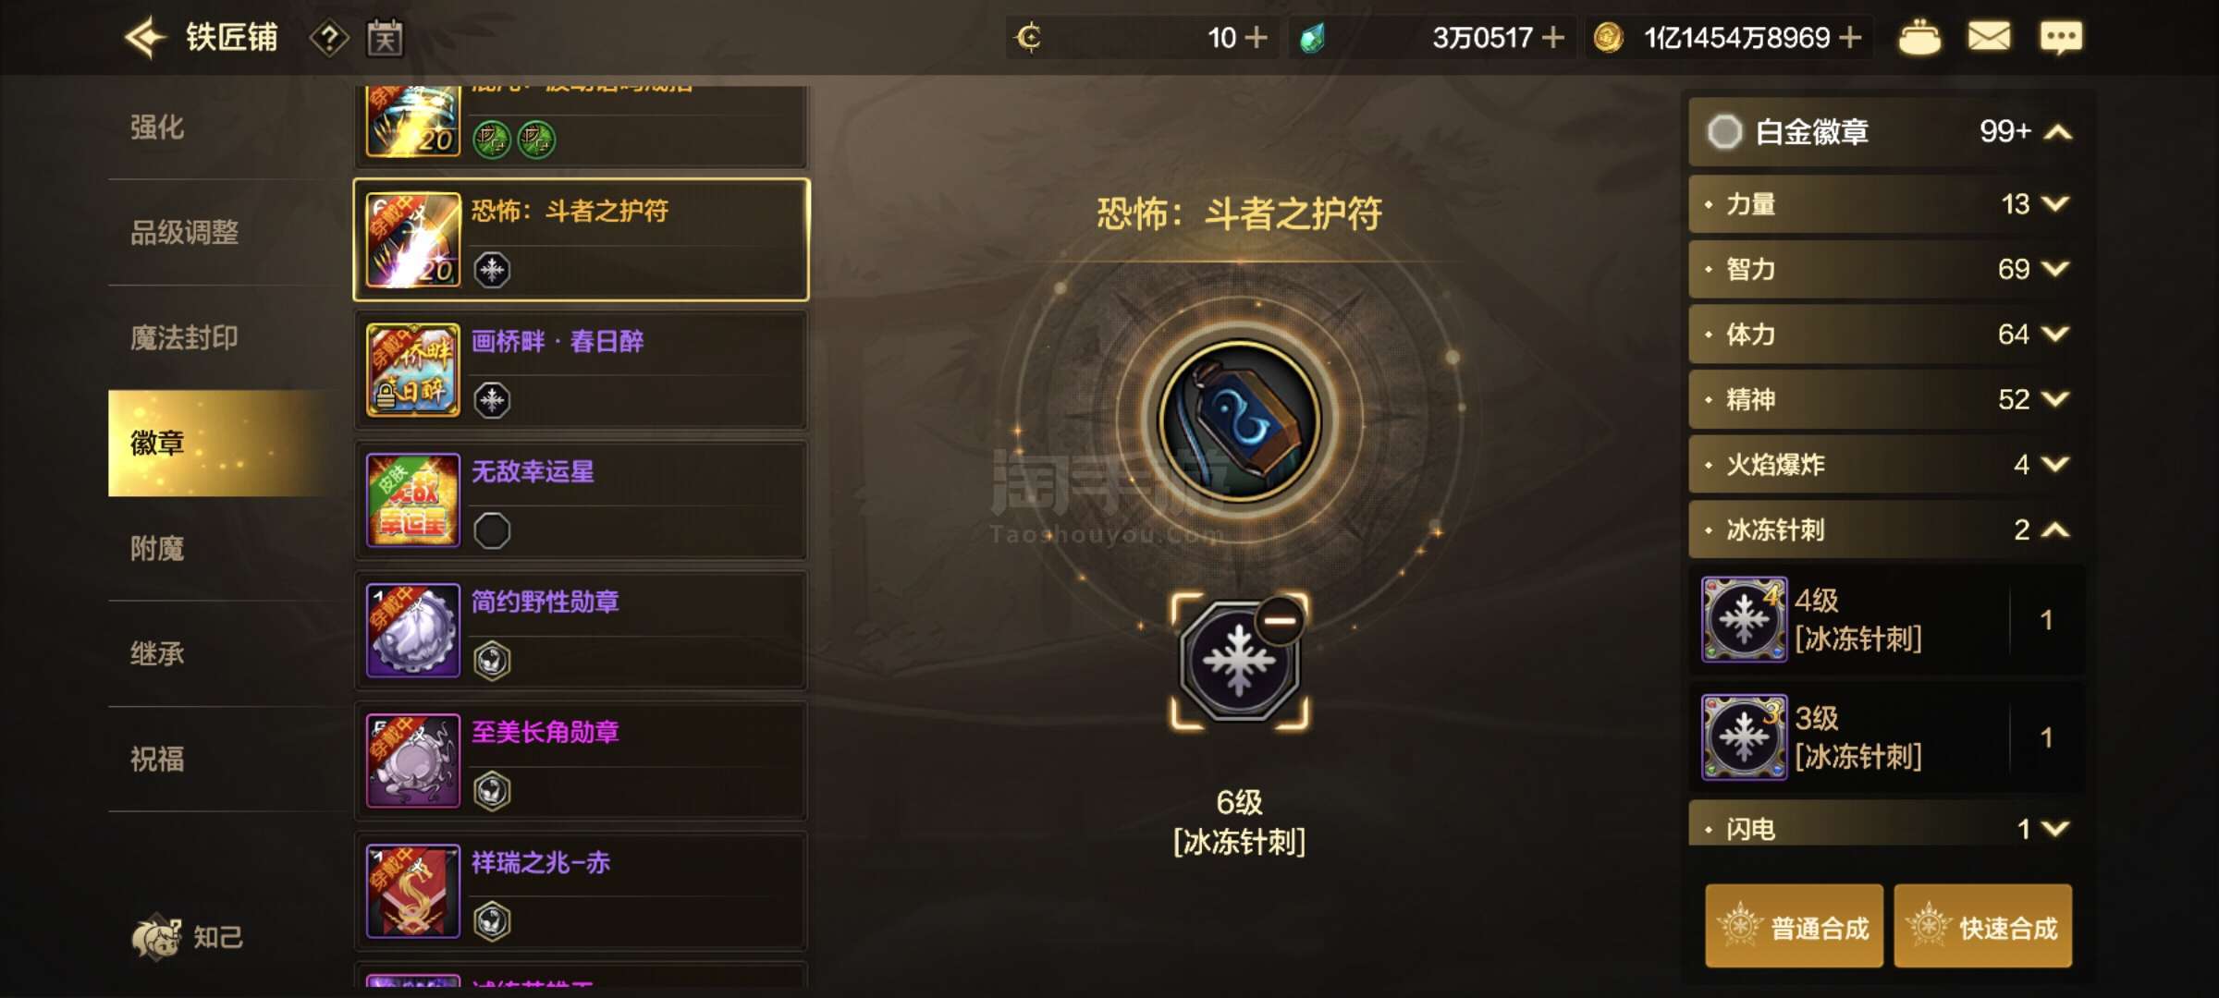Open the calendar icon beside 铁匠铺
Viewport: 2219px width, 998px height.
(385, 38)
